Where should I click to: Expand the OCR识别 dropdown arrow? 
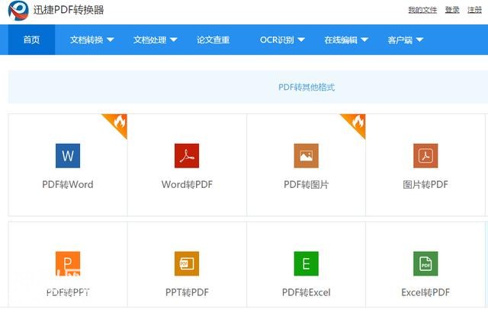[x=301, y=40]
